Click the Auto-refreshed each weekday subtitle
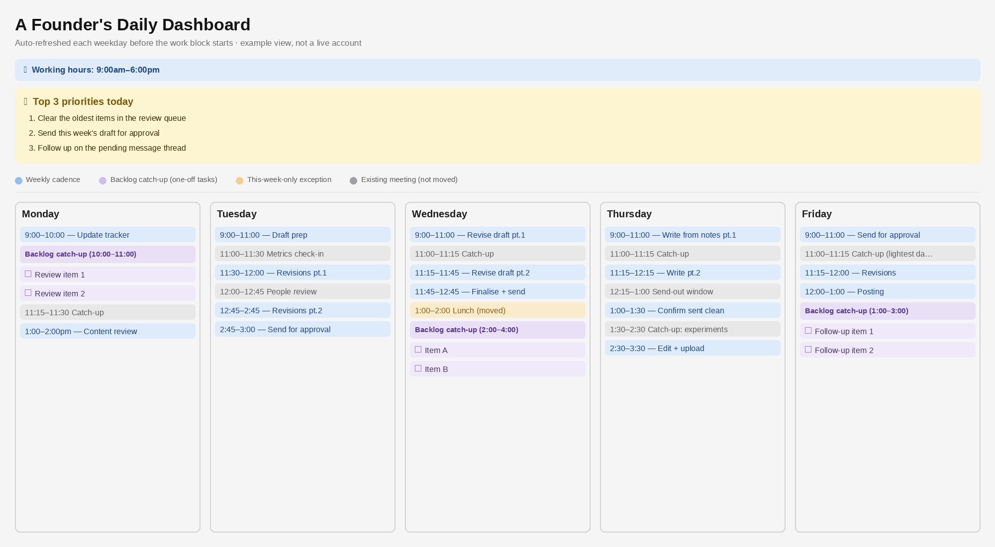995x547 pixels. [x=188, y=43]
